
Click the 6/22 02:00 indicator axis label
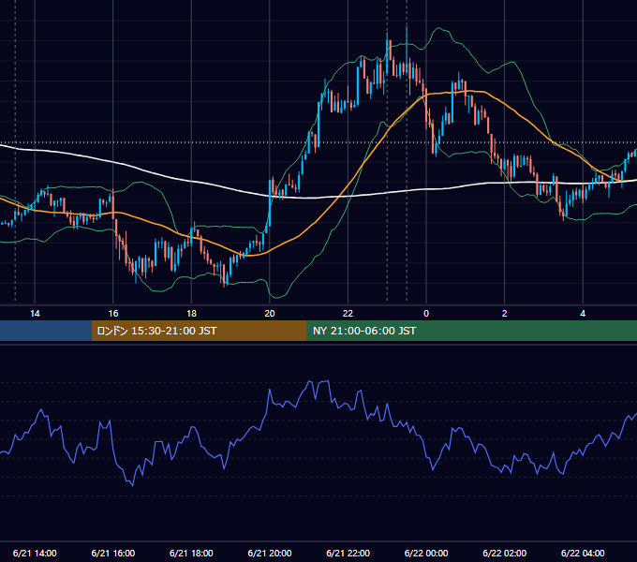[x=505, y=553]
